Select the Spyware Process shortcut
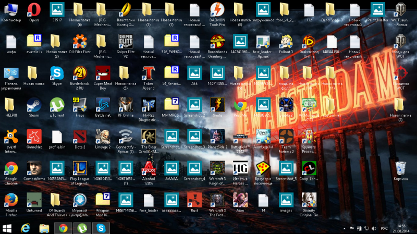Screen dimensions: 417x234 coord(309,137)
